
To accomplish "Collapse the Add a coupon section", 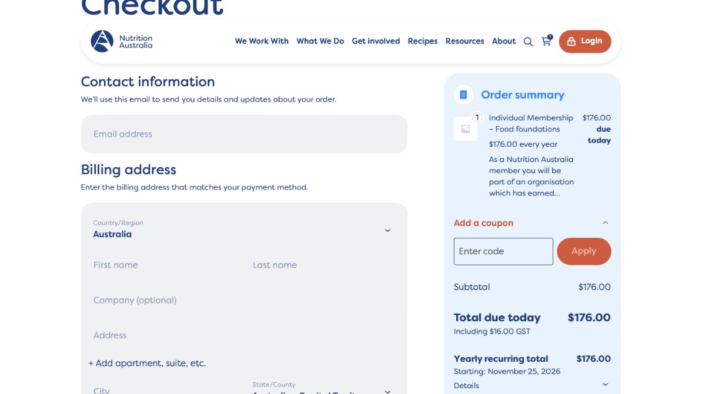I will tap(605, 223).
